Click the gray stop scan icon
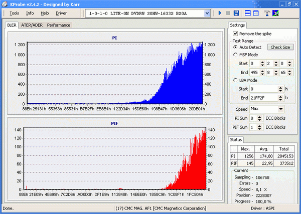 228,13
